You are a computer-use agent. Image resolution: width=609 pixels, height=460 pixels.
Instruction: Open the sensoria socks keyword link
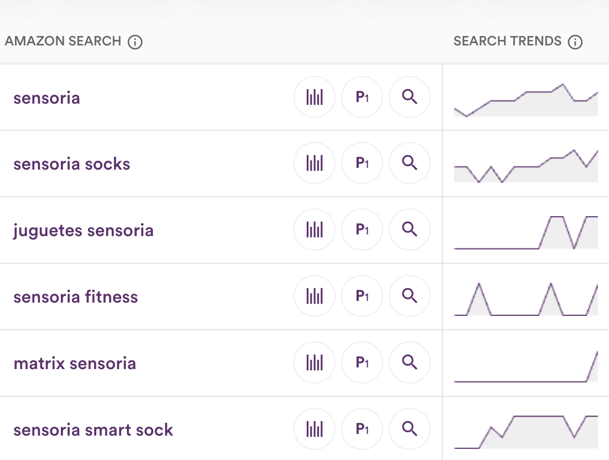(72, 164)
